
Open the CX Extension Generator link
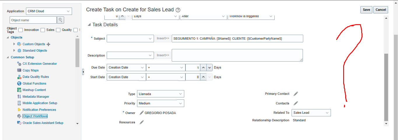pos(40,64)
